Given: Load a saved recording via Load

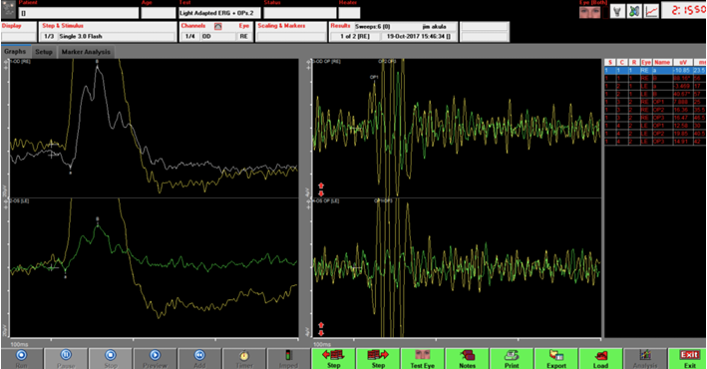Looking at the screenshot, I should pos(600,359).
